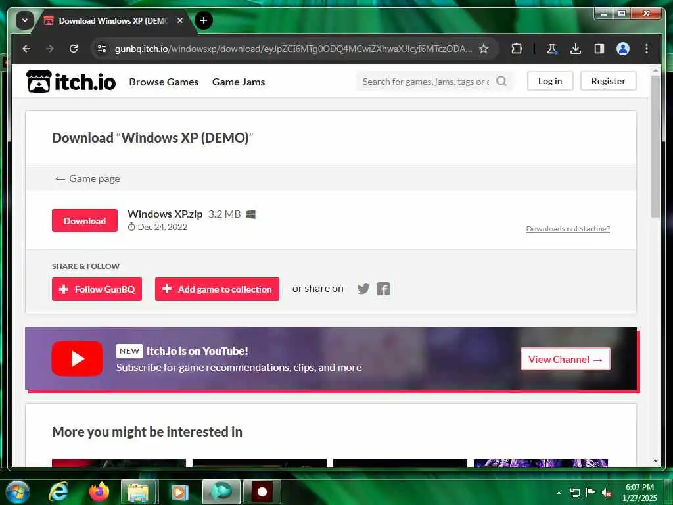Screen dimensions: 673x505
Task: Reload the current page
Action: click(x=74, y=49)
